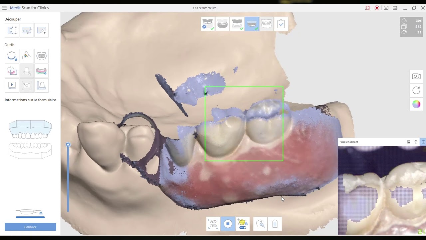Click the Vue en direct panel pin icon
426x240 pixels.
point(416,142)
